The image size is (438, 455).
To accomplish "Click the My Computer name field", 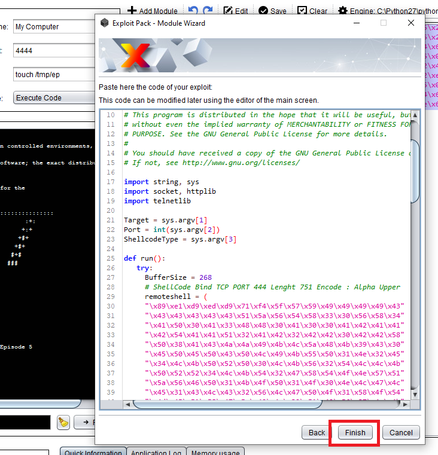I will (x=54, y=27).
